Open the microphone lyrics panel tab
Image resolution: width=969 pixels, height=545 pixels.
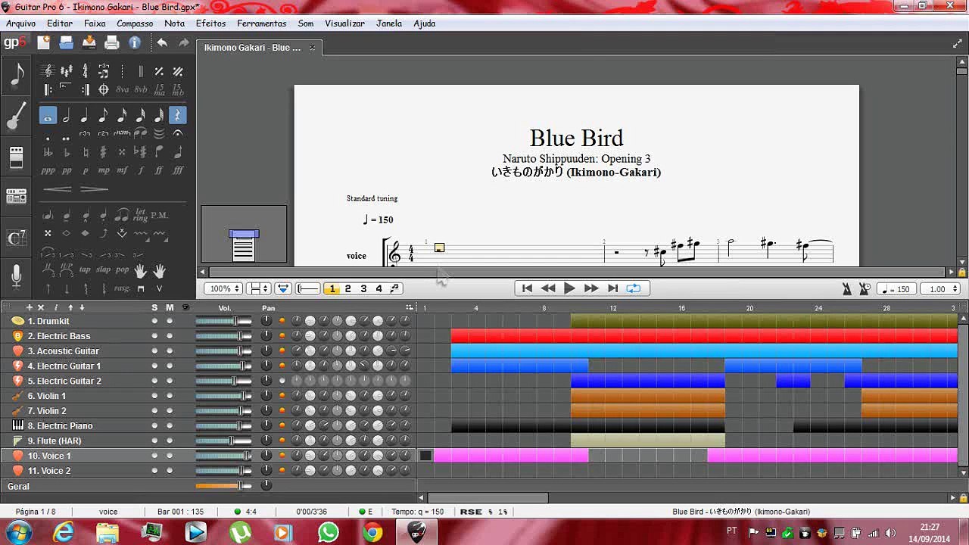pos(16,278)
